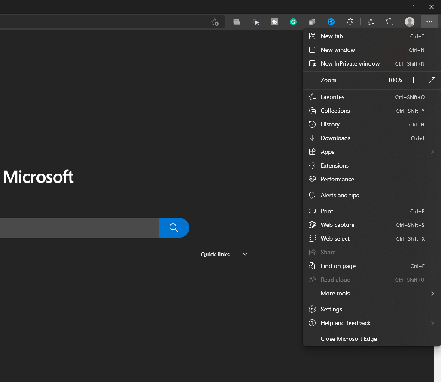Click the 100% zoom value
441x382 pixels.
point(395,80)
